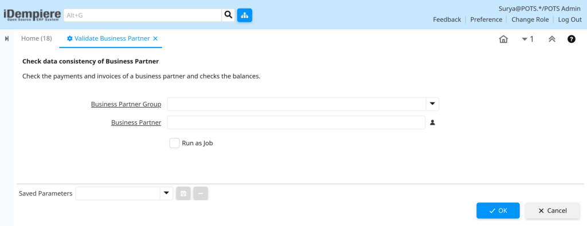The width and height of the screenshot is (587, 226).
Task: Collapse the left sidebar panel icon
Action: tap(7, 39)
